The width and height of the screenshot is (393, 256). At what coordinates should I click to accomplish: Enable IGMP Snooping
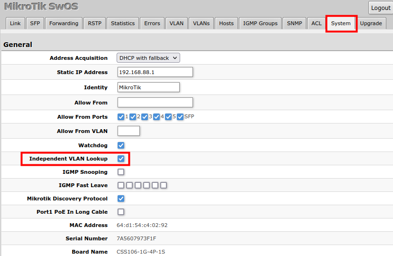pyautogui.click(x=121, y=172)
